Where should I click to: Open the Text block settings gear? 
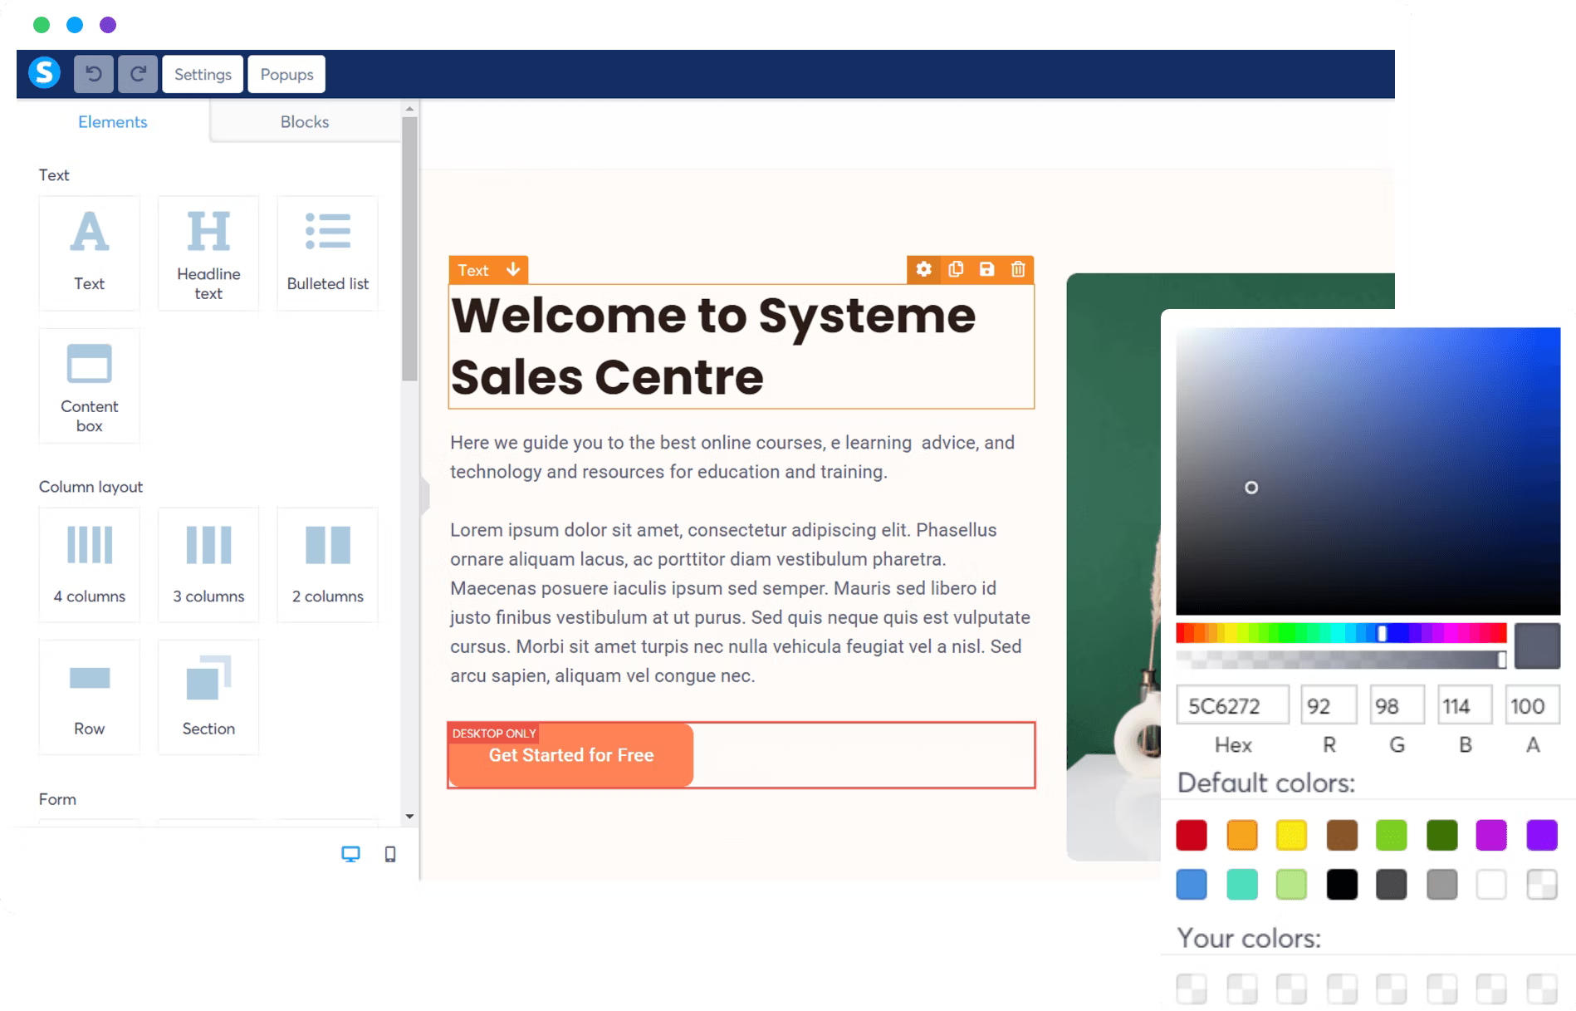(923, 269)
